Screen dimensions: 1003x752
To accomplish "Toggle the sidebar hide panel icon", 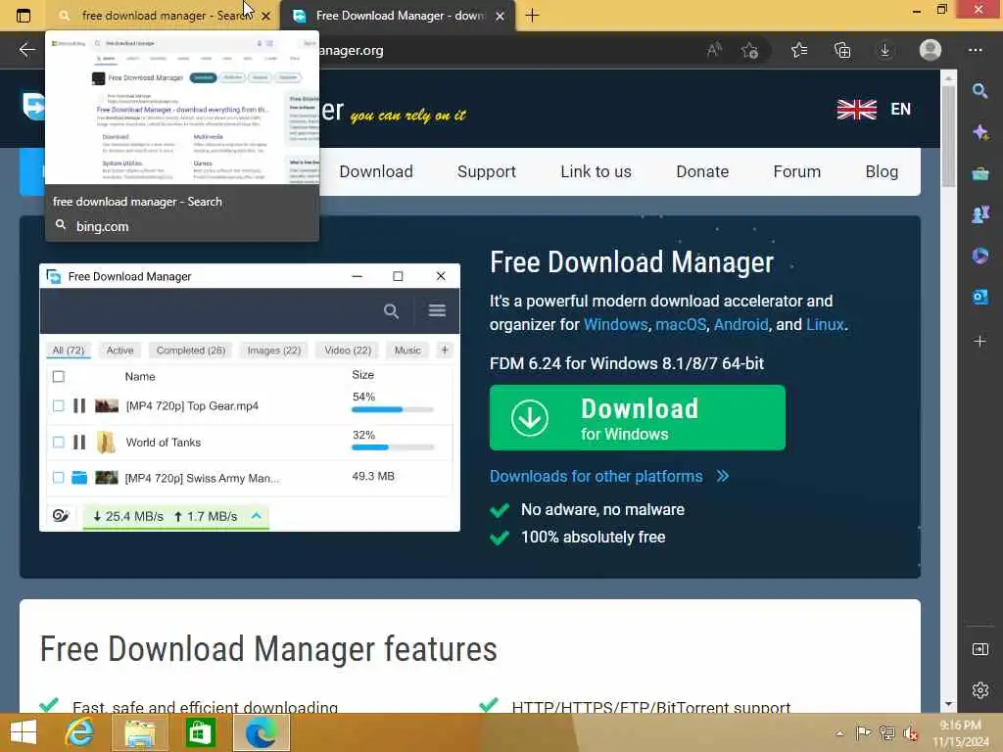I will coord(979,649).
